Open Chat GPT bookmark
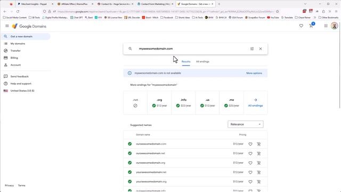The image size is (341, 192). tap(77, 18)
